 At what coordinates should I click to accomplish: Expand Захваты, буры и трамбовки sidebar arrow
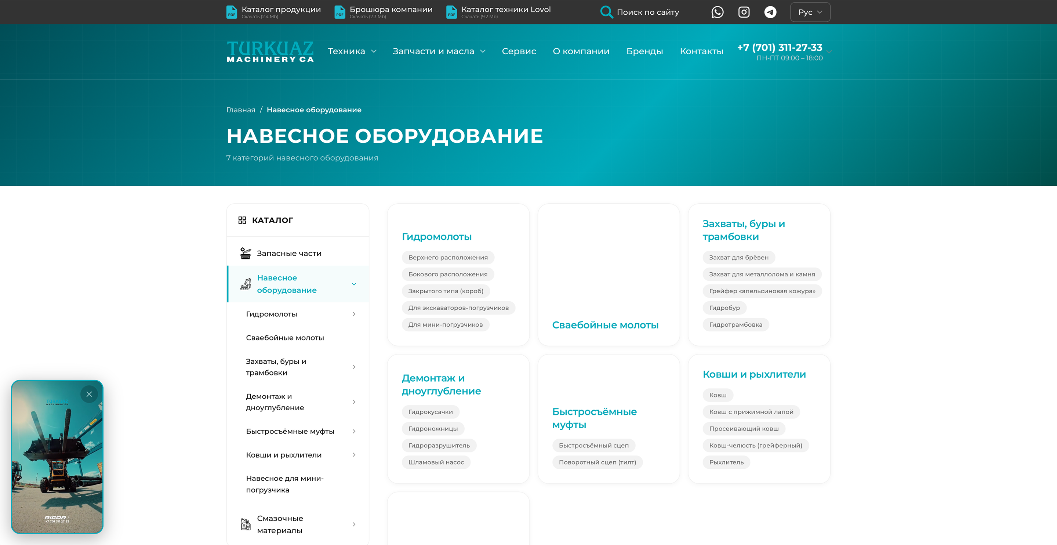[x=354, y=367]
